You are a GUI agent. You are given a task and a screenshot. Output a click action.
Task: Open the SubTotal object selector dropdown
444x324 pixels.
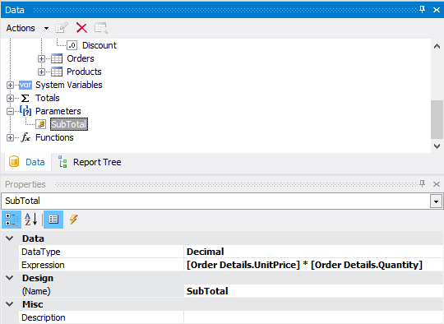coord(436,201)
